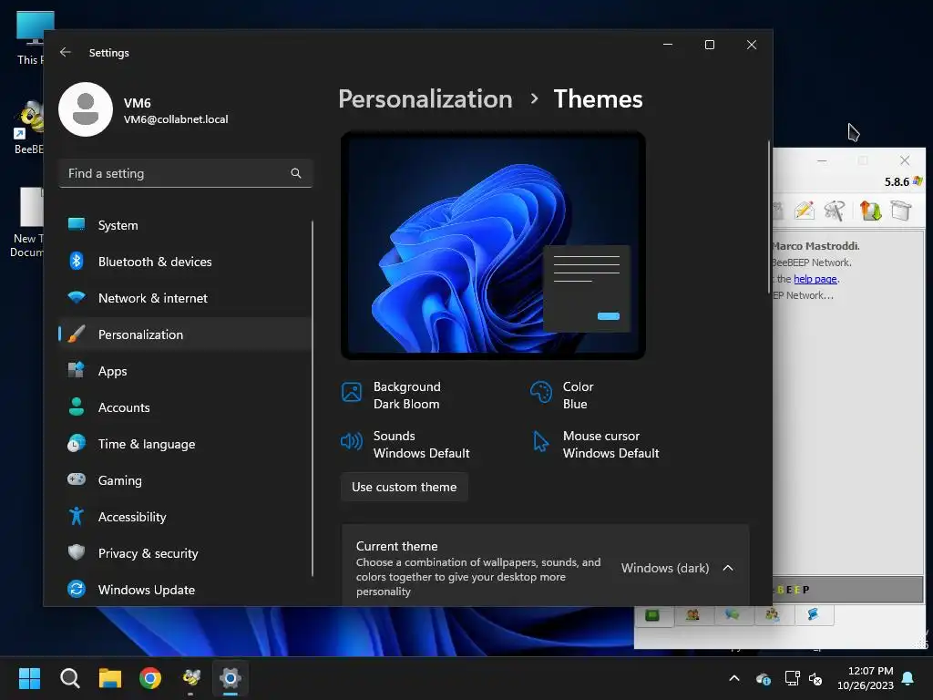Switch to BeeBEEP from the taskbar
933x700 pixels.
pos(190,678)
